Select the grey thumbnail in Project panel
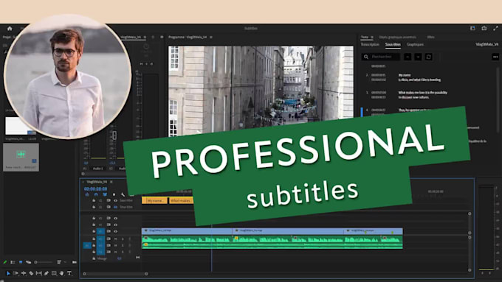This screenshot has width=502, height=282. (21, 157)
